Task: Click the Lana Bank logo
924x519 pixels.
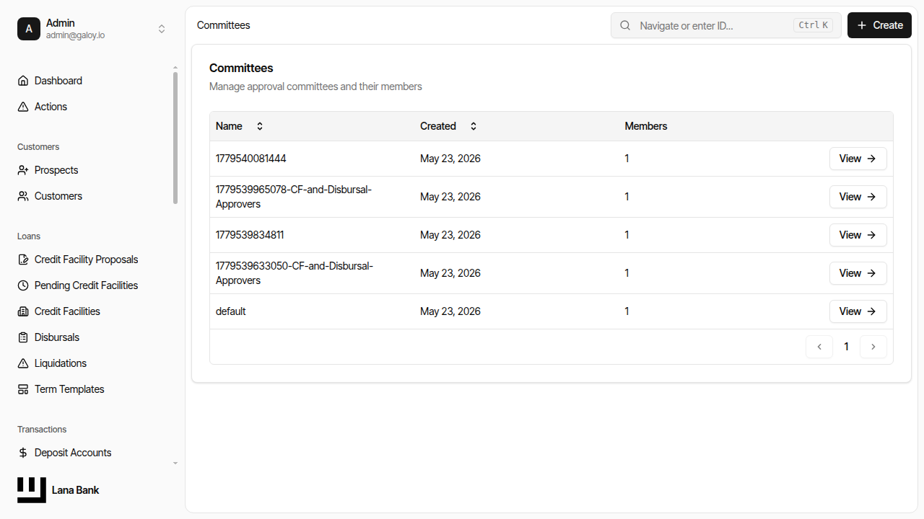Action: point(32,490)
